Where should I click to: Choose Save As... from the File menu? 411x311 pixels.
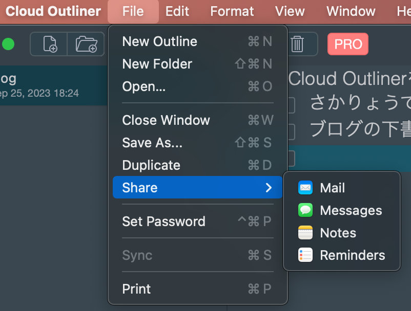pyautogui.click(x=152, y=143)
